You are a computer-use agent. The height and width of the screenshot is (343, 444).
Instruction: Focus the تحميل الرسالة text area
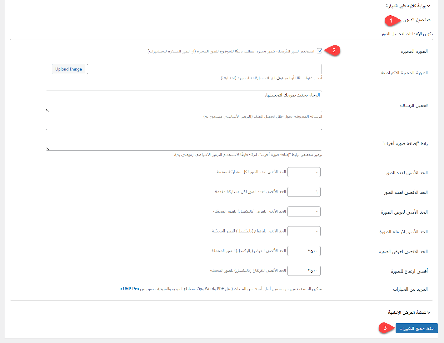tap(184, 101)
